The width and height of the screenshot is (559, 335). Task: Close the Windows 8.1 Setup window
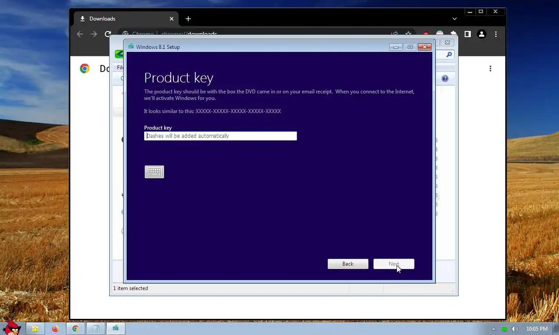coord(424,47)
